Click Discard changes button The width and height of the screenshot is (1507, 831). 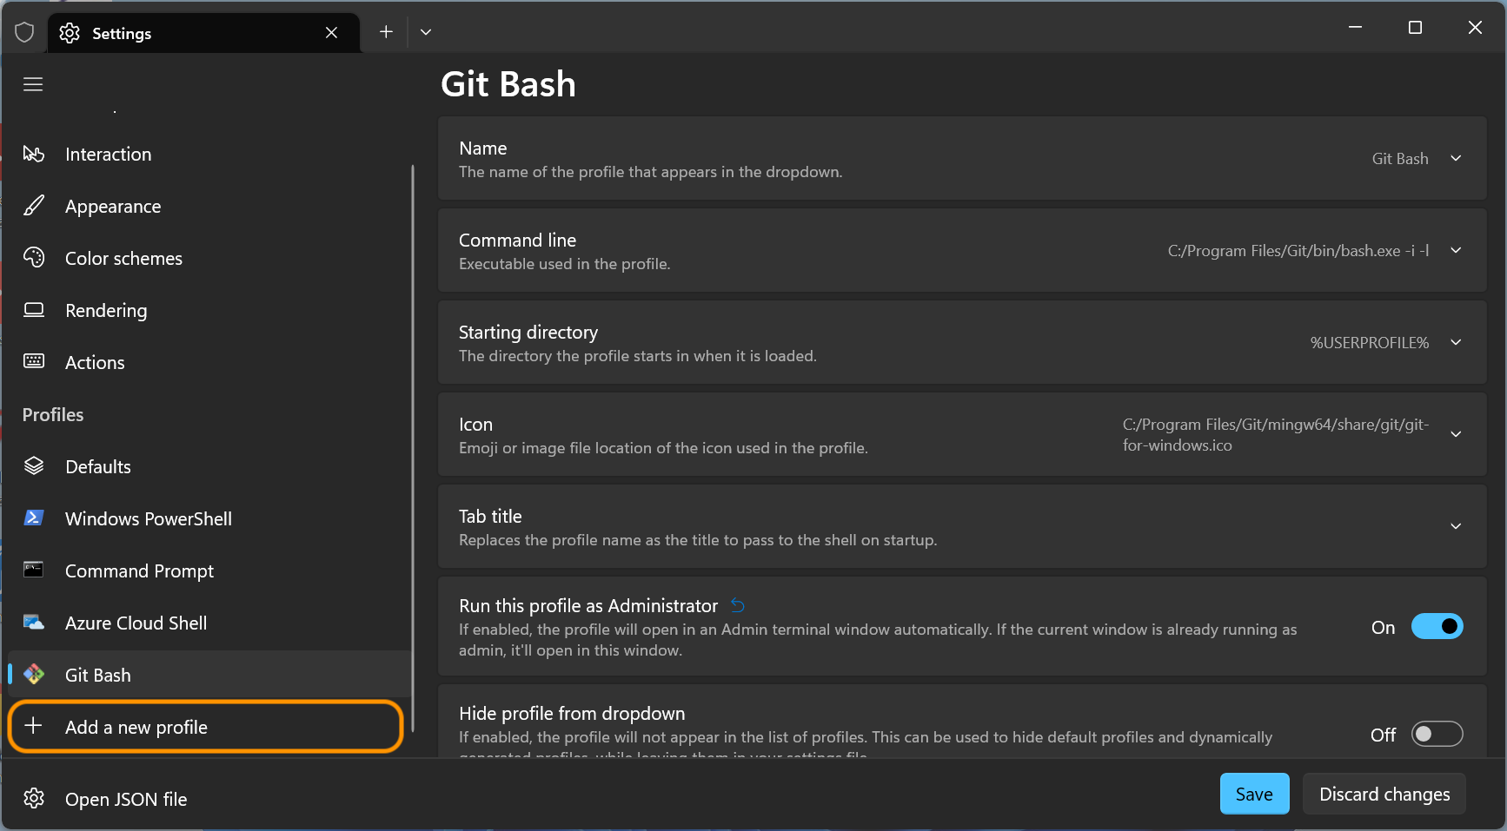coord(1384,795)
